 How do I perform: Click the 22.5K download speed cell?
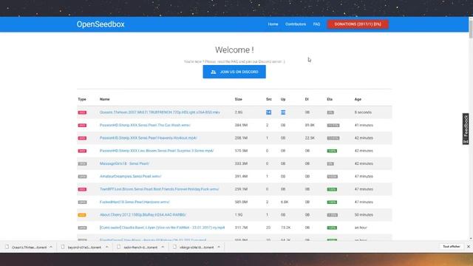click(310, 138)
